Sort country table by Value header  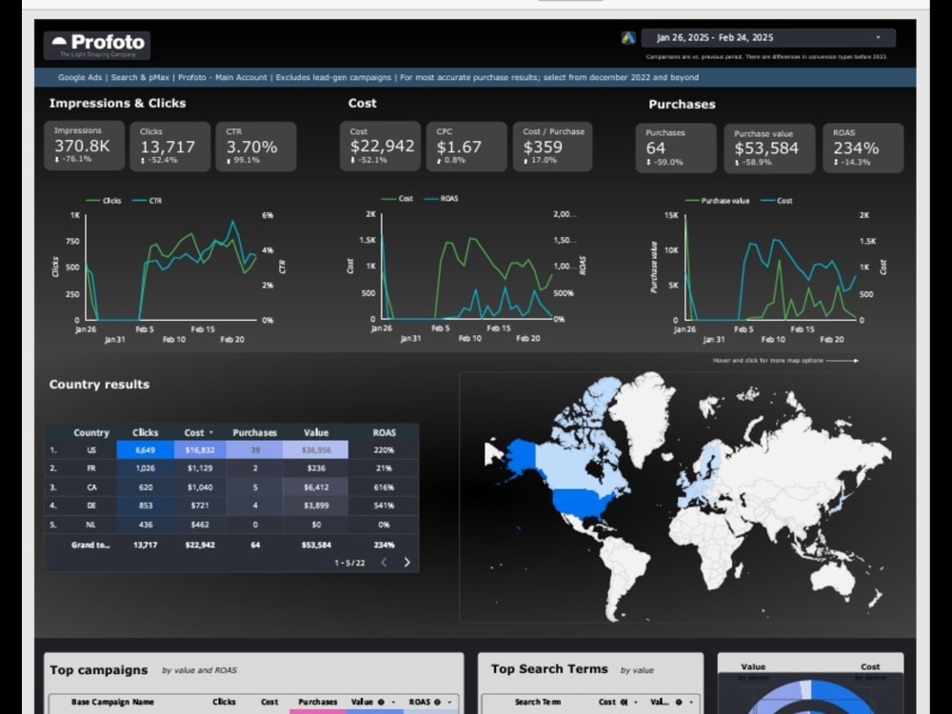(x=316, y=433)
